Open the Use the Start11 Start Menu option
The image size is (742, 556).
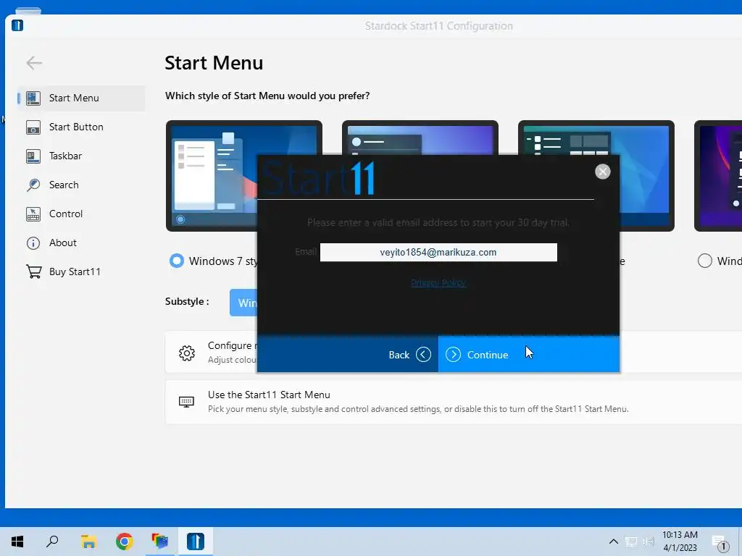(454, 402)
